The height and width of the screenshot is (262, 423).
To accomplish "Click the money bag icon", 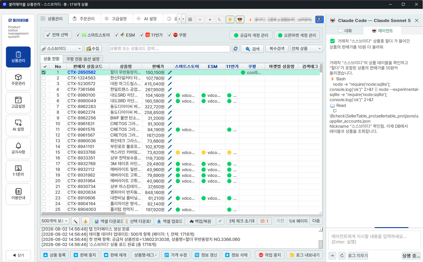I will [x=85, y=221].
